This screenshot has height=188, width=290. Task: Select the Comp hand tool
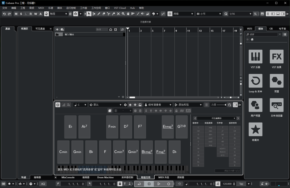(x=128, y=14)
